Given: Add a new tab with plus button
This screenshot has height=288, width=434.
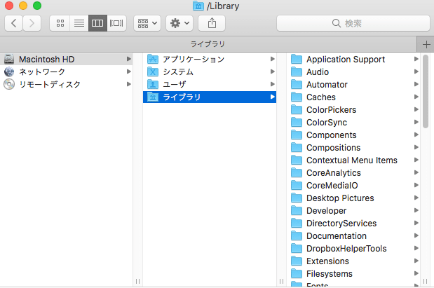Looking at the screenshot, I should (x=426, y=44).
